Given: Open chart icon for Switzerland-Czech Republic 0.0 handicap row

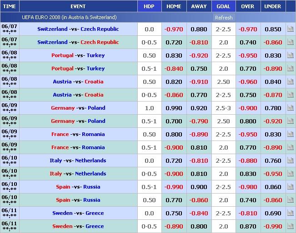Looking at the screenshot, I should point(290,29).
